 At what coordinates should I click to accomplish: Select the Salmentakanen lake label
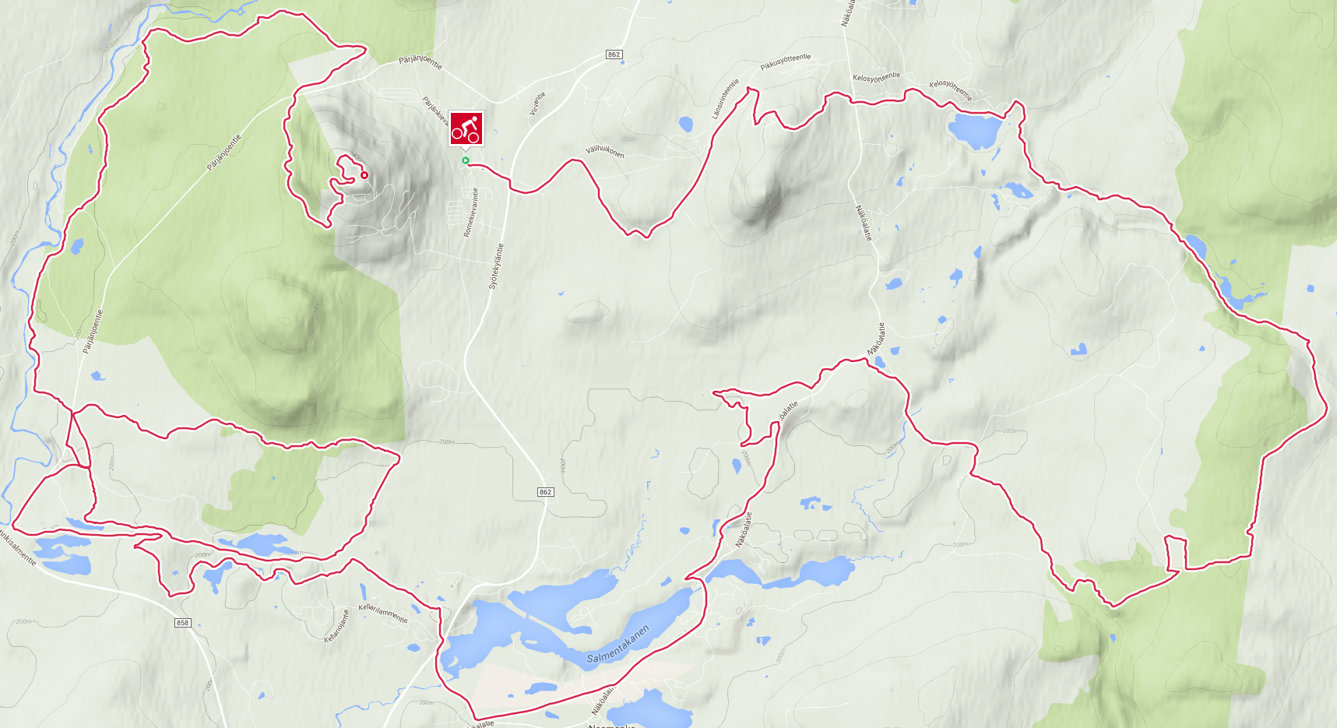617,644
